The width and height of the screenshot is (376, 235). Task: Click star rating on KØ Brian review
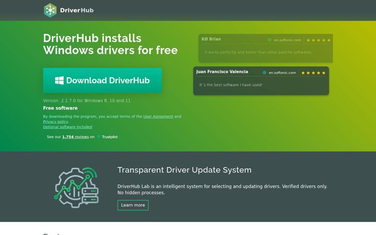[x=319, y=40]
